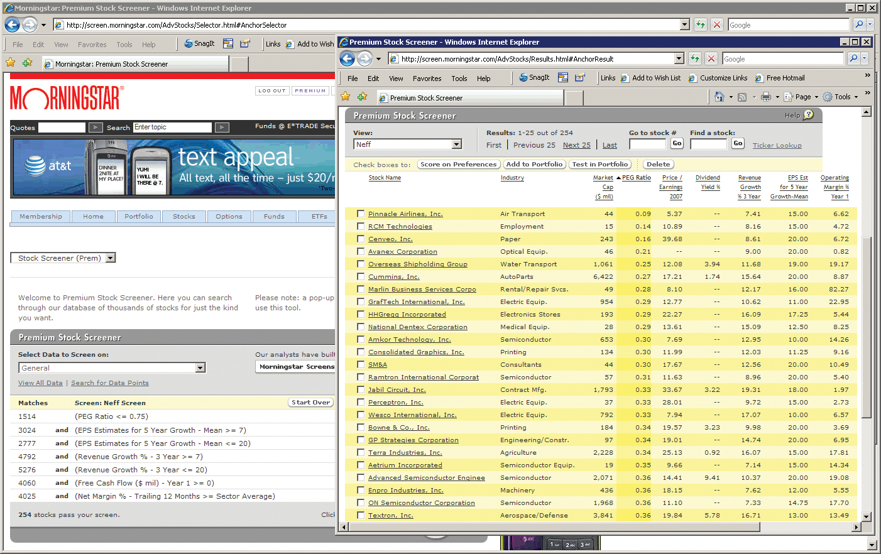Open the Help lightbulb icon
This screenshot has height=554, width=881.
(809, 115)
